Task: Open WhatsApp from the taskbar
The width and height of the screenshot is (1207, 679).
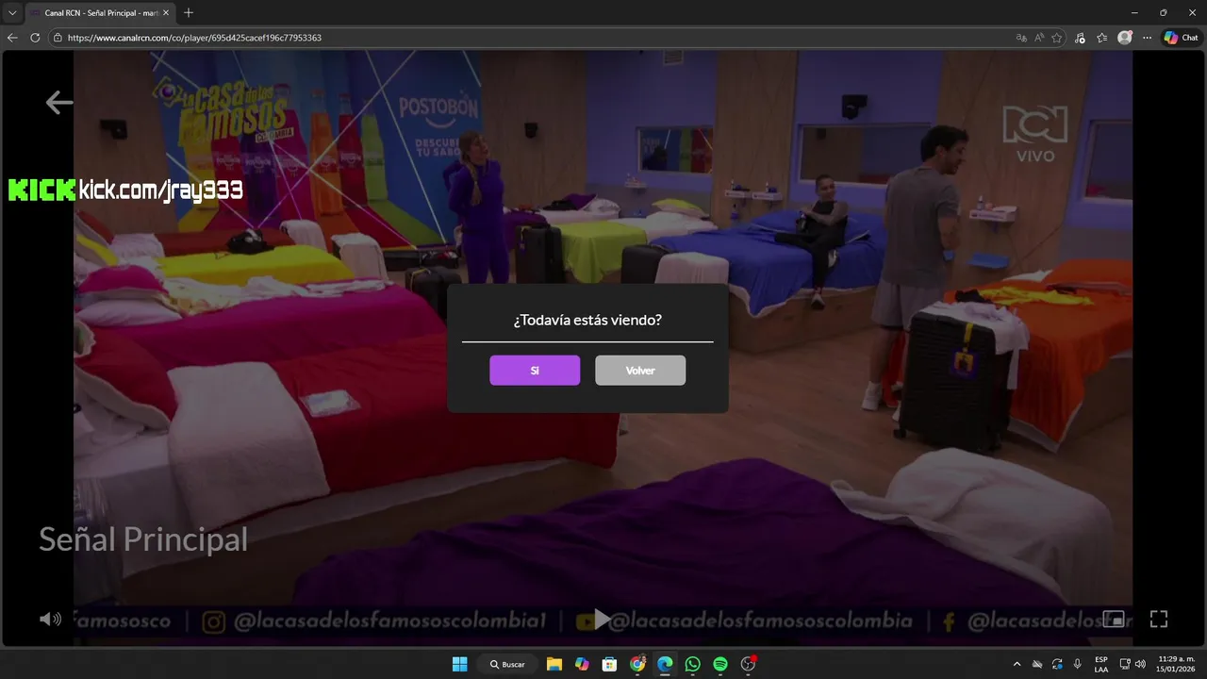Action: (693, 664)
